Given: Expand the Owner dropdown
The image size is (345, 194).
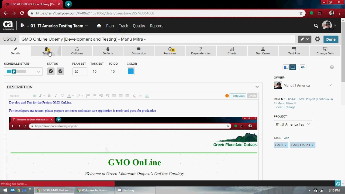Looking at the screenshot, I should pyautogui.click(x=330, y=85).
